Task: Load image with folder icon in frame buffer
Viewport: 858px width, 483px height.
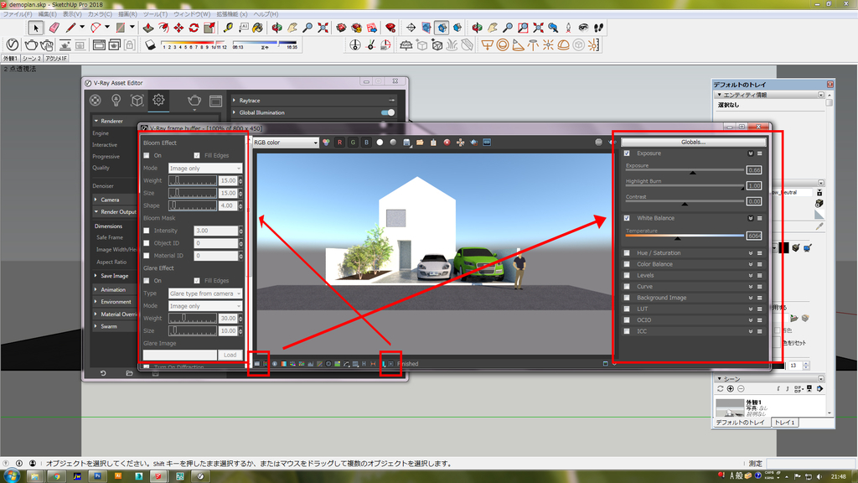Action: point(420,143)
